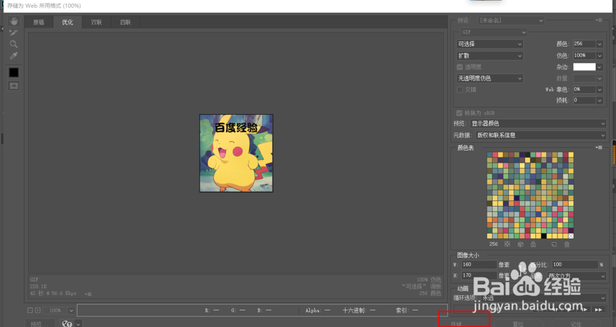This screenshot has width=616, height=327.
Task: Open the 循环选项 永远 dropdown
Action: [543, 298]
